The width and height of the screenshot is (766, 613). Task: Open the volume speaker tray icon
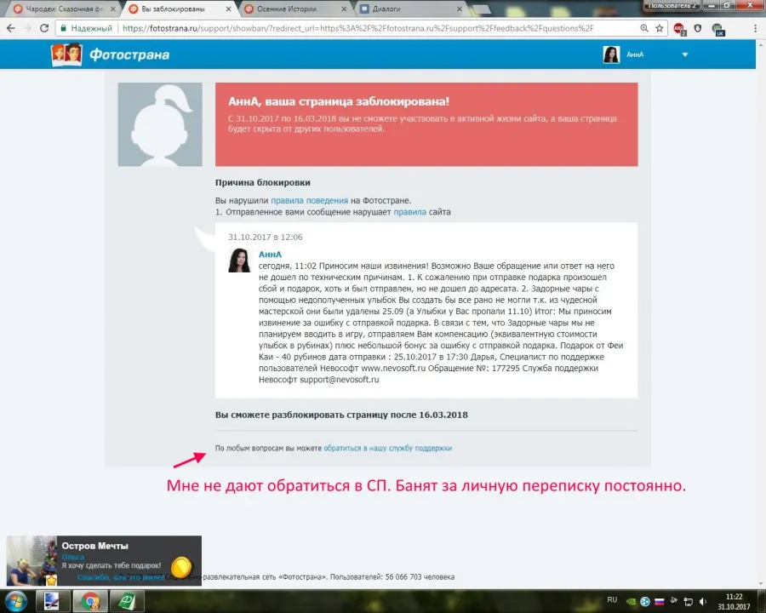703,602
